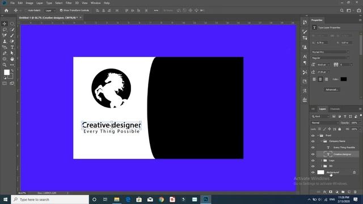This screenshot has width=363, height=204.
Task: Select the Background layer thumbnail
Action: 320,172
